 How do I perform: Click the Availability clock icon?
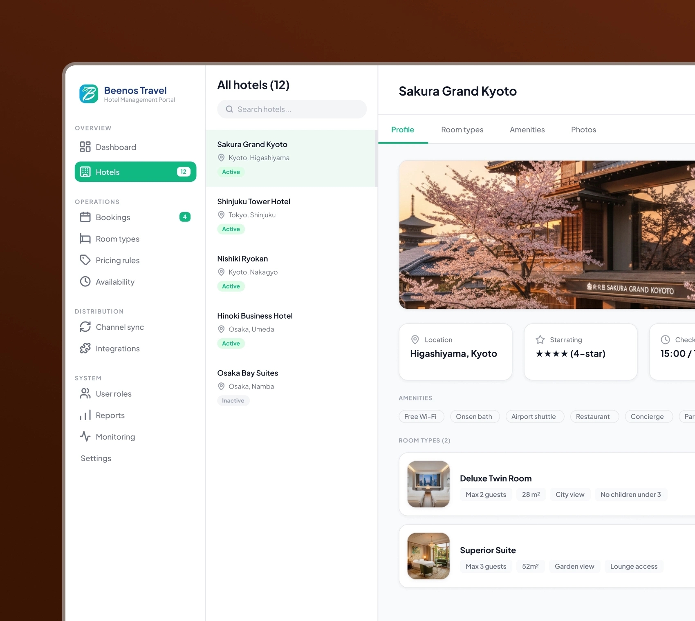[85, 282]
